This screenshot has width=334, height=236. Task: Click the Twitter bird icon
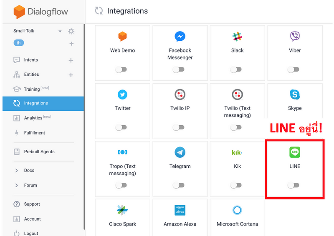pyautogui.click(x=122, y=94)
